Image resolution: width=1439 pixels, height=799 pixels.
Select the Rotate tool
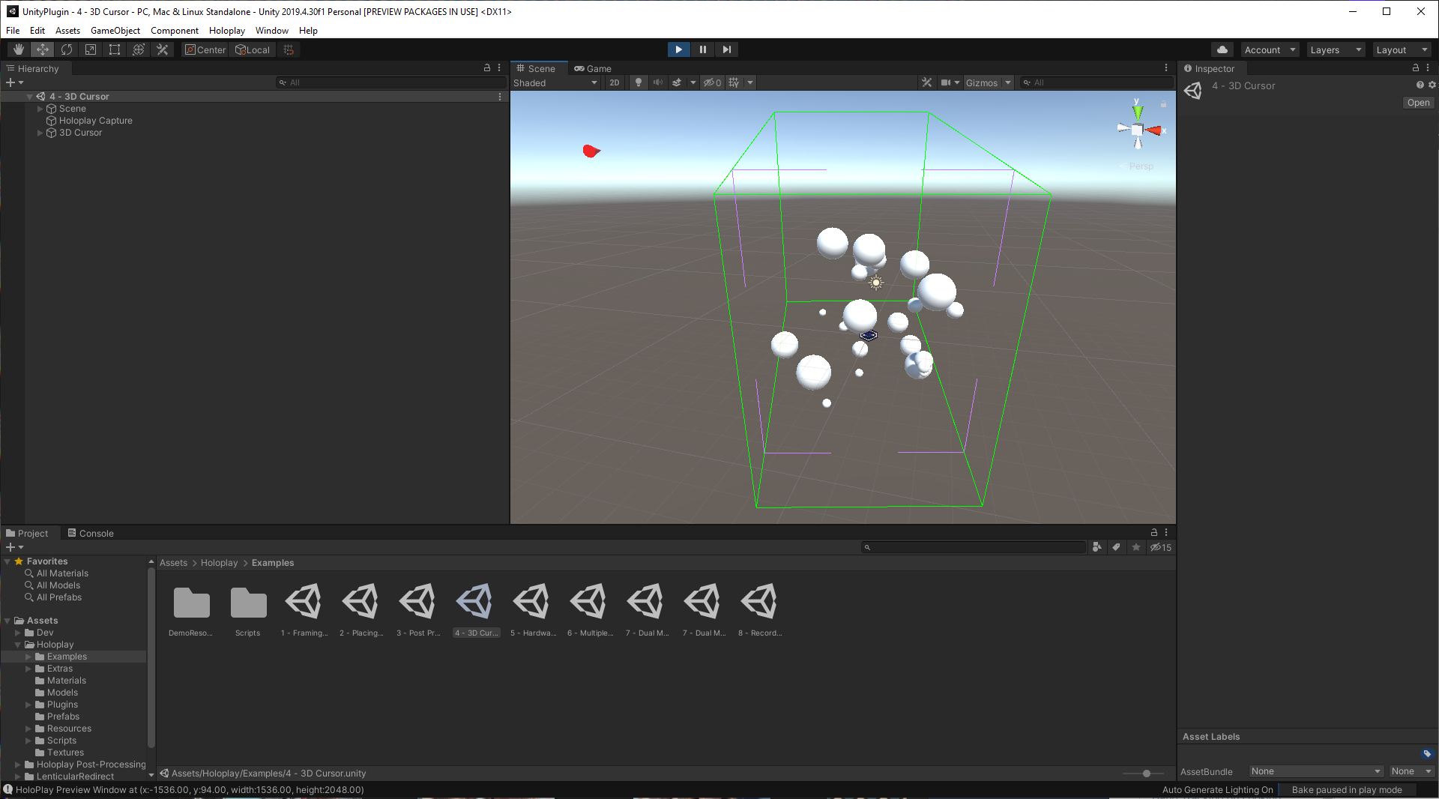pos(67,49)
